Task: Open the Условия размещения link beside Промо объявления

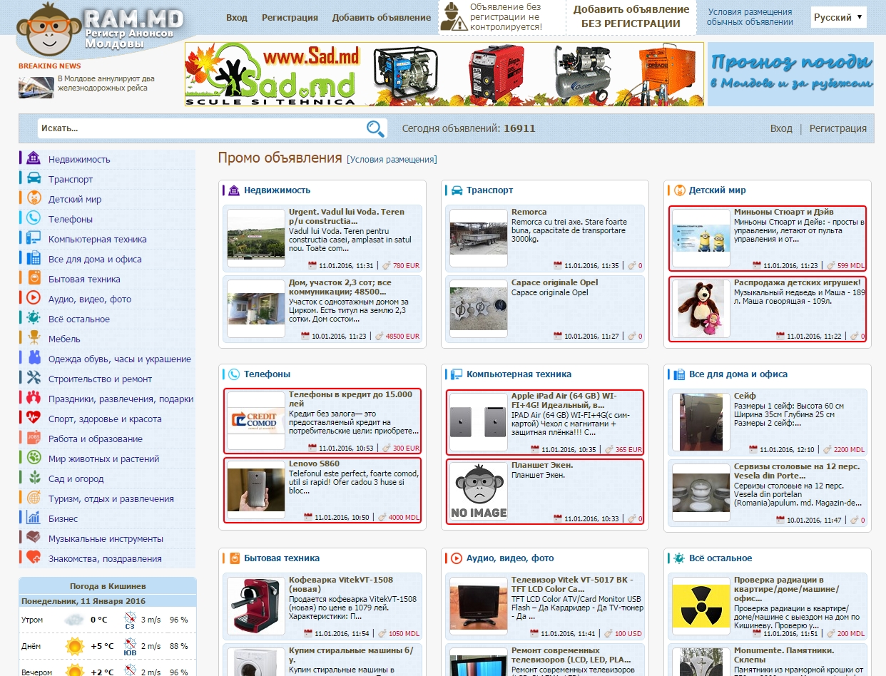Action: [392, 160]
